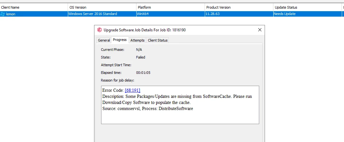Close the Upgrade Software Job Details dialog

pyautogui.click(x=260, y=30)
